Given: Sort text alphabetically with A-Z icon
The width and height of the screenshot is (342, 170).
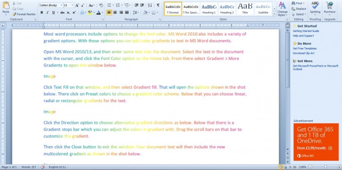Looking at the screenshot, I should 150,5.
